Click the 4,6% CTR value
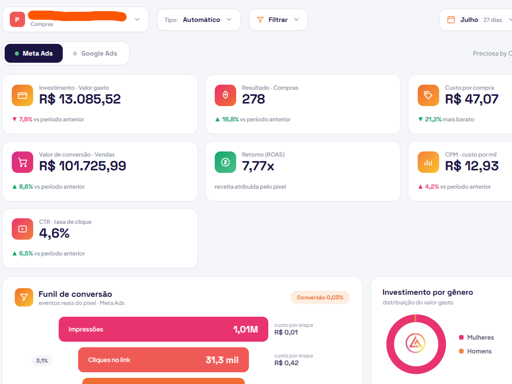 tap(54, 233)
